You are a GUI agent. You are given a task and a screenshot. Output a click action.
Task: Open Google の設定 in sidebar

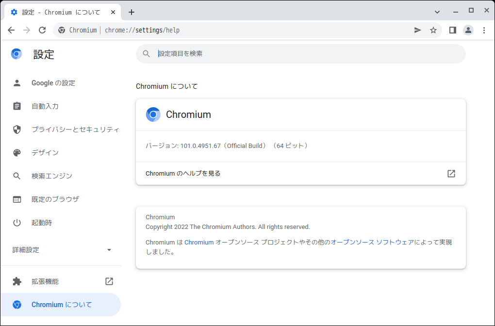(61, 83)
